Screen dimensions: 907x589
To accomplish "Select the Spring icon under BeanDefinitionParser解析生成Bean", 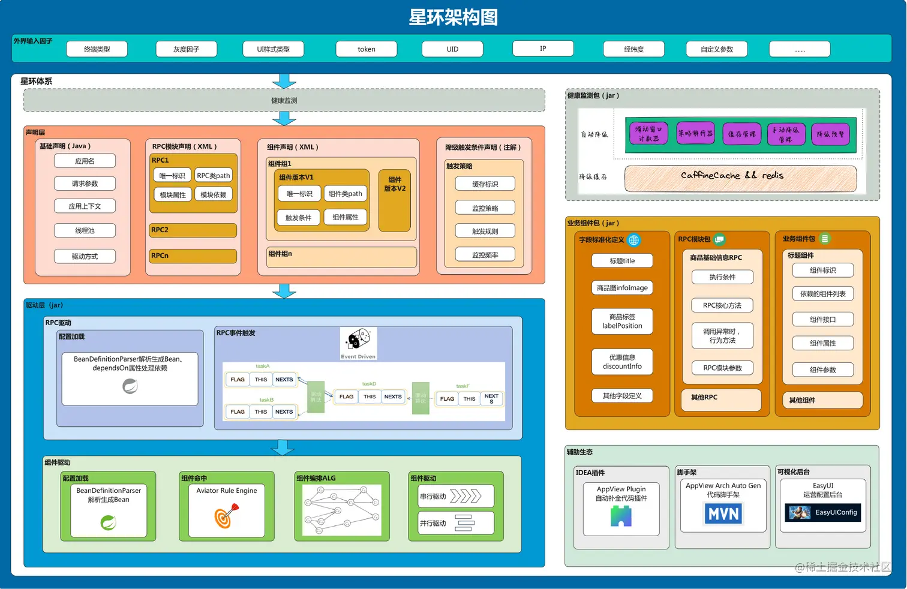I will pyautogui.click(x=109, y=524).
